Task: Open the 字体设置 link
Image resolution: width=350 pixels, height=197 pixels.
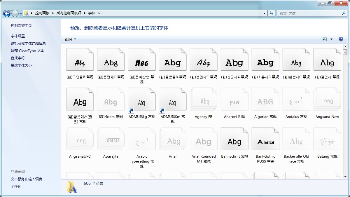Action: click(x=18, y=36)
